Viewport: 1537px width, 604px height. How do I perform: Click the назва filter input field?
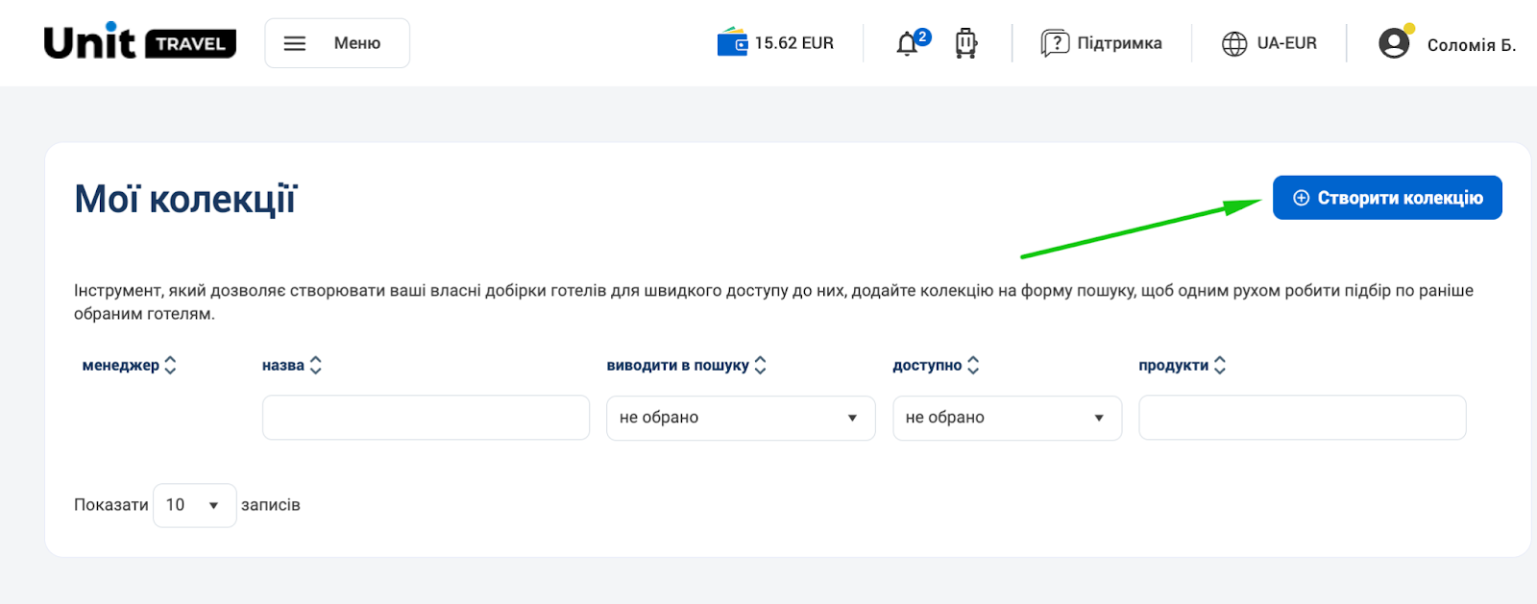click(426, 418)
